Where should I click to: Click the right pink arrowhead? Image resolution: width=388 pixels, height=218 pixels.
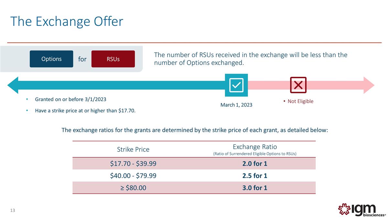pyautogui.click(x=369, y=85)
